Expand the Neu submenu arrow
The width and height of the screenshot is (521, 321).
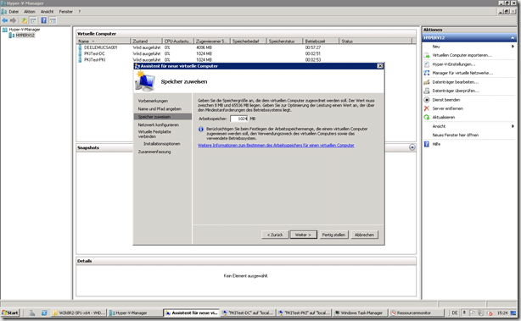click(x=513, y=47)
